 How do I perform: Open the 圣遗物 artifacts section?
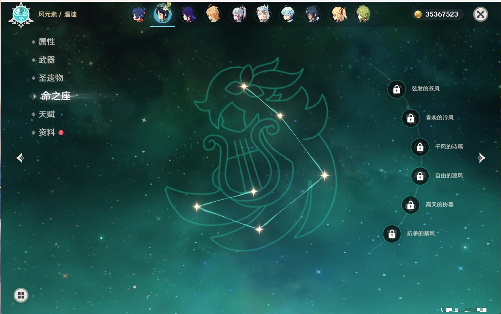click(x=51, y=78)
